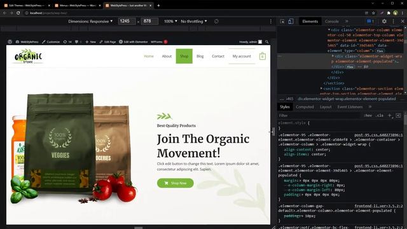Click the updates counter 14
The width and height of the screenshot is (407, 229).
click(67, 41)
